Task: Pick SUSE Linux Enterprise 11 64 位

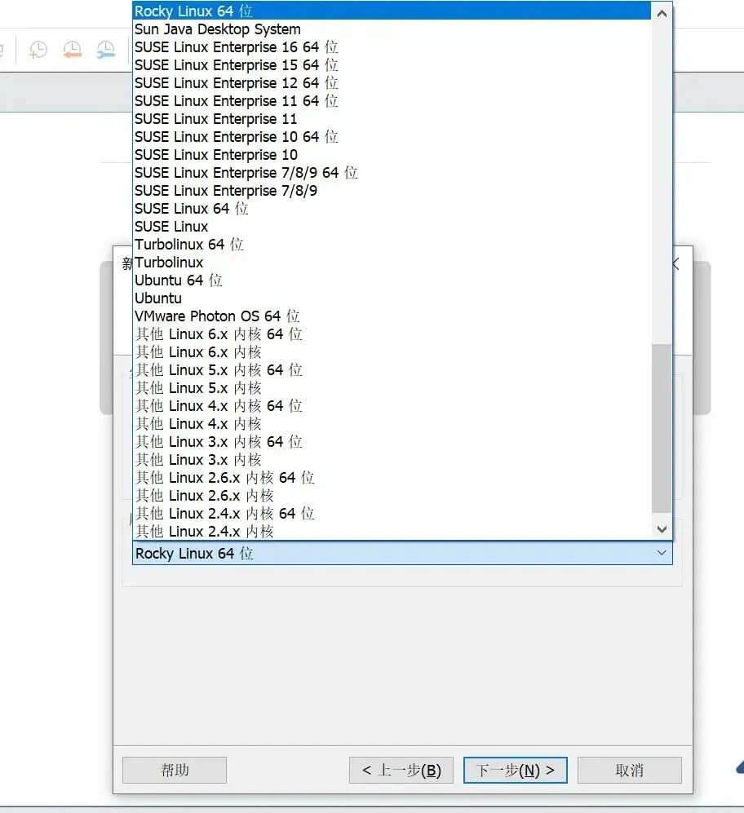Action: pyautogui.click(x=392, y=100)
